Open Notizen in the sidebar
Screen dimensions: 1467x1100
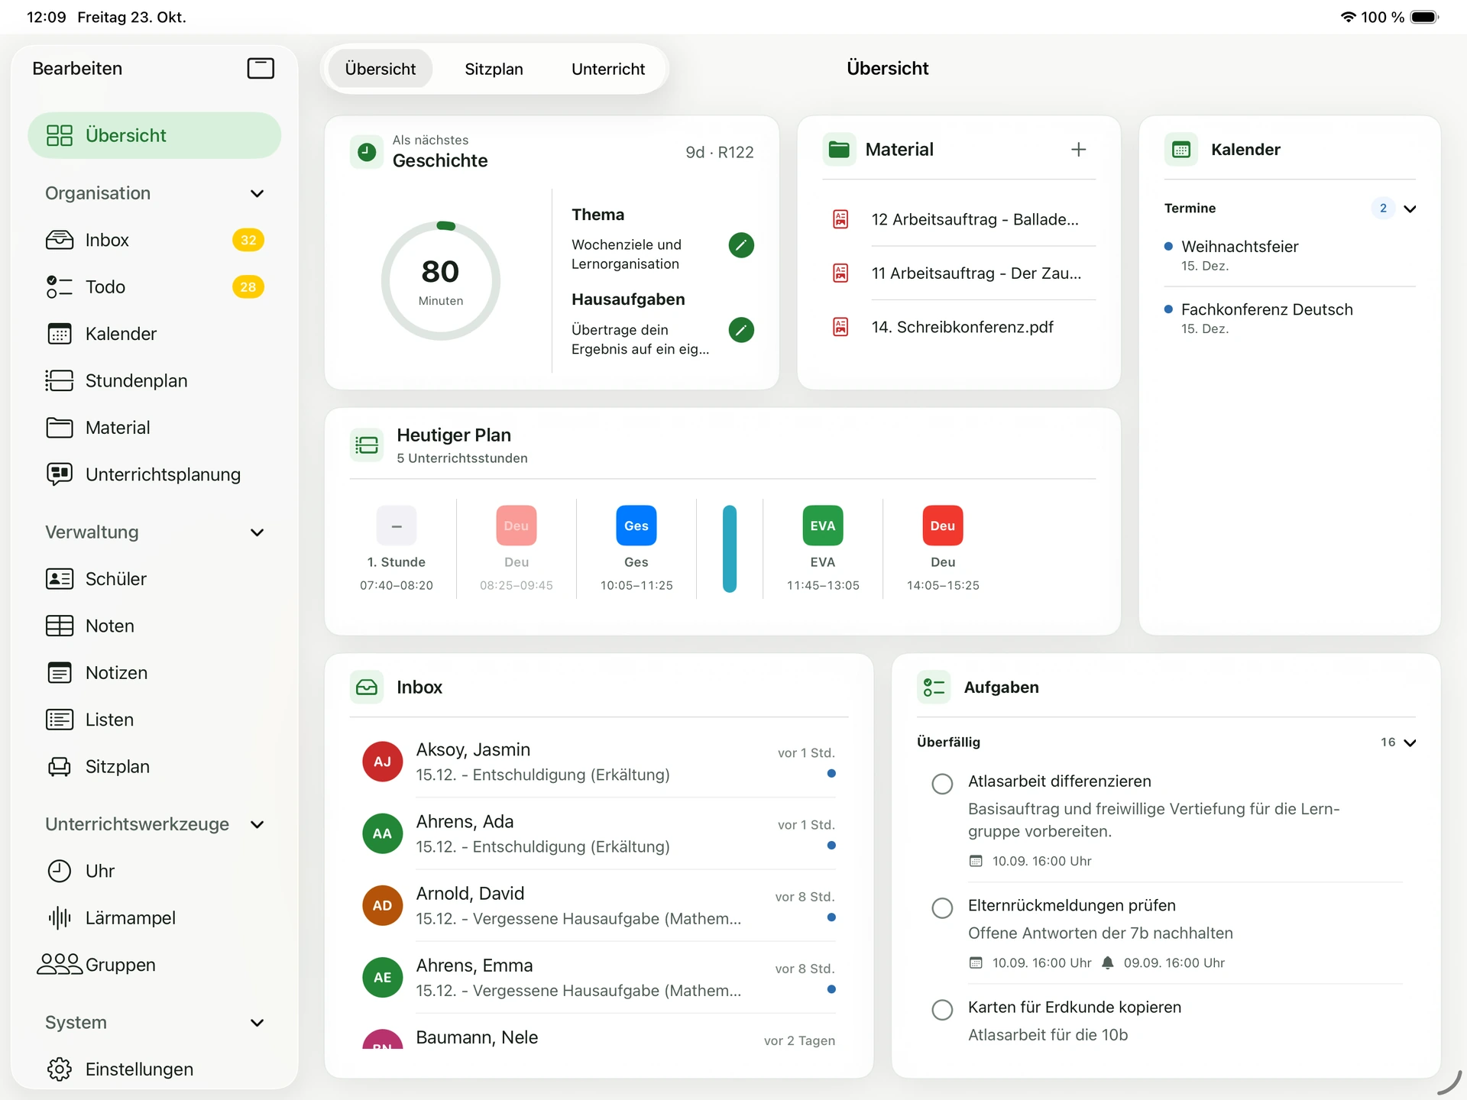click(x=154, y=673)
